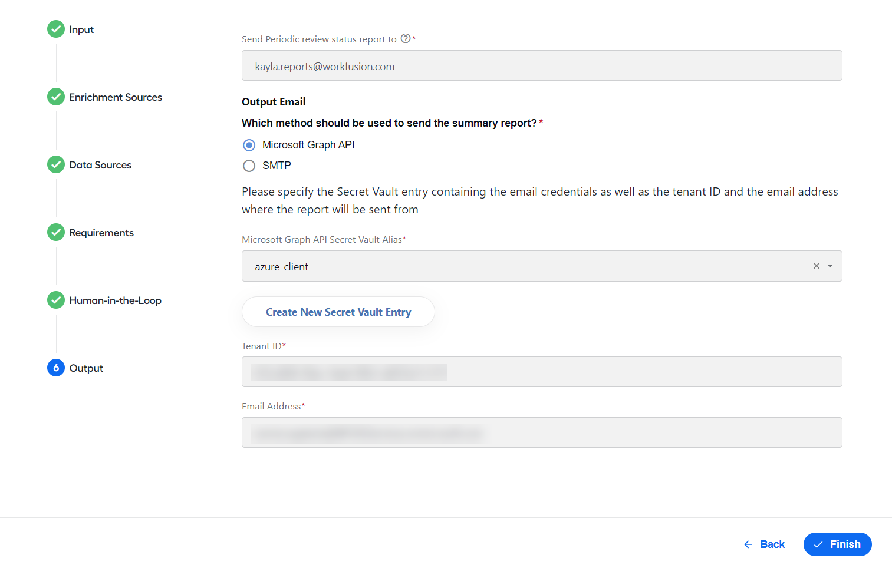Navigate to the Data Sources step
The image size is (892, 565).
pos(100,165)
